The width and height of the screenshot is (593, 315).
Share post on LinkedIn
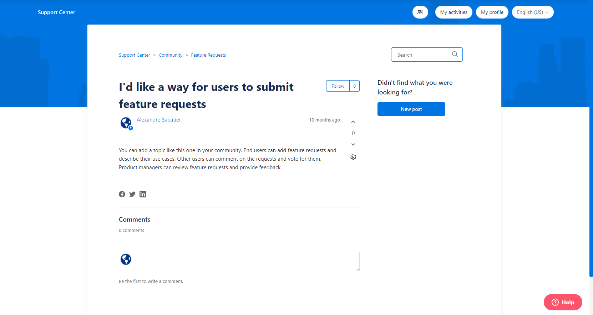click(x=143, y=194)
